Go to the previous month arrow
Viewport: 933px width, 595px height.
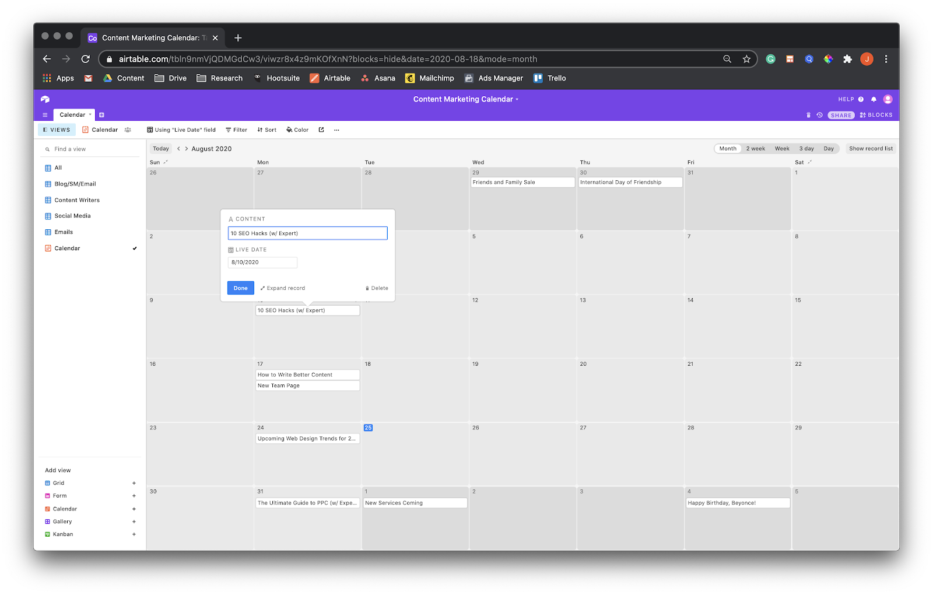tap(178, 149)
